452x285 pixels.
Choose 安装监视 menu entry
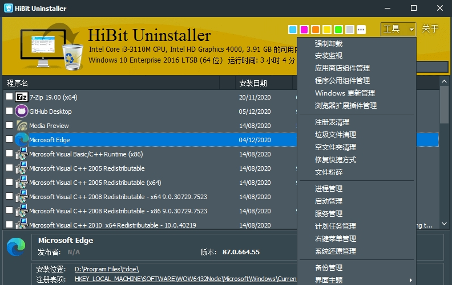357,56
